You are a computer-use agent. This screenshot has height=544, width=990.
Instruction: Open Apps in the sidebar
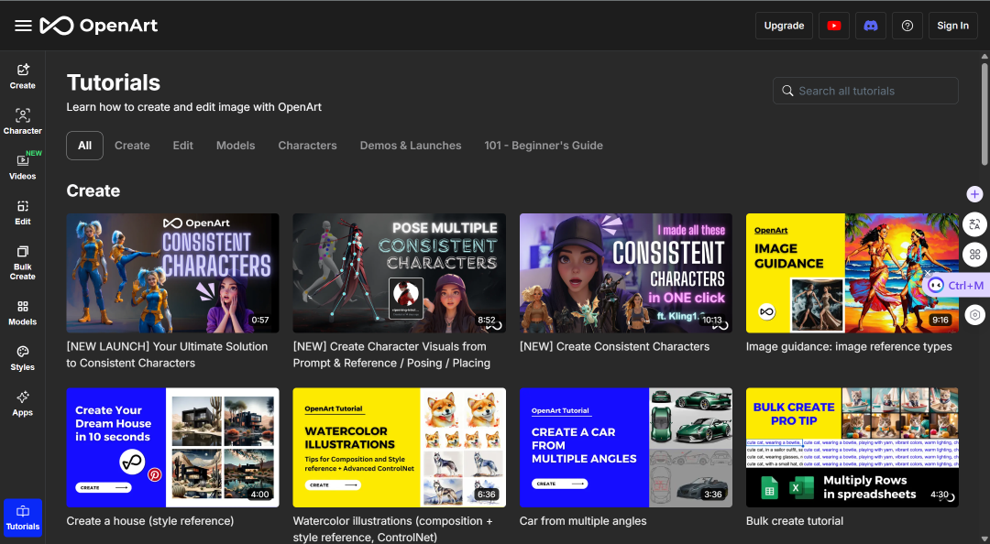point(23,404)
